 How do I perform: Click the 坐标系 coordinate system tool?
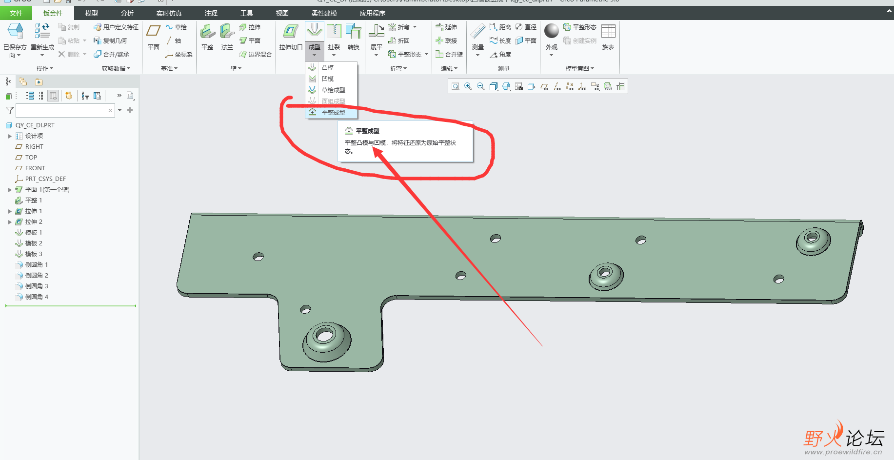179,55
